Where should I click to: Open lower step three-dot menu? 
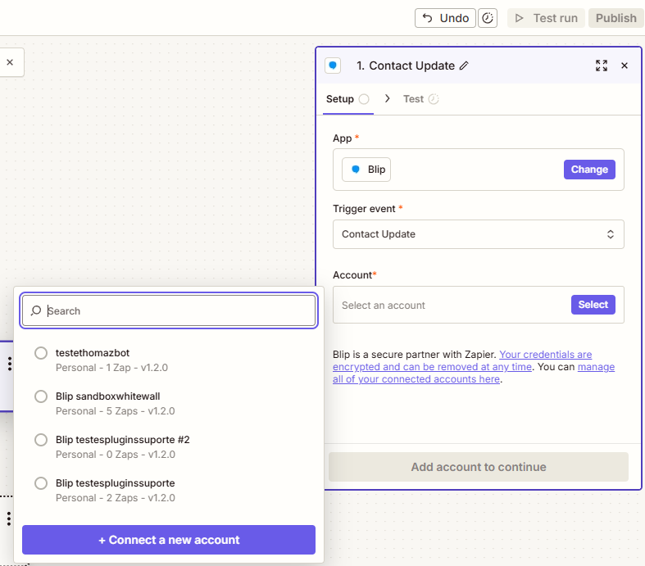pyautogui.click(x=9, y=518)
